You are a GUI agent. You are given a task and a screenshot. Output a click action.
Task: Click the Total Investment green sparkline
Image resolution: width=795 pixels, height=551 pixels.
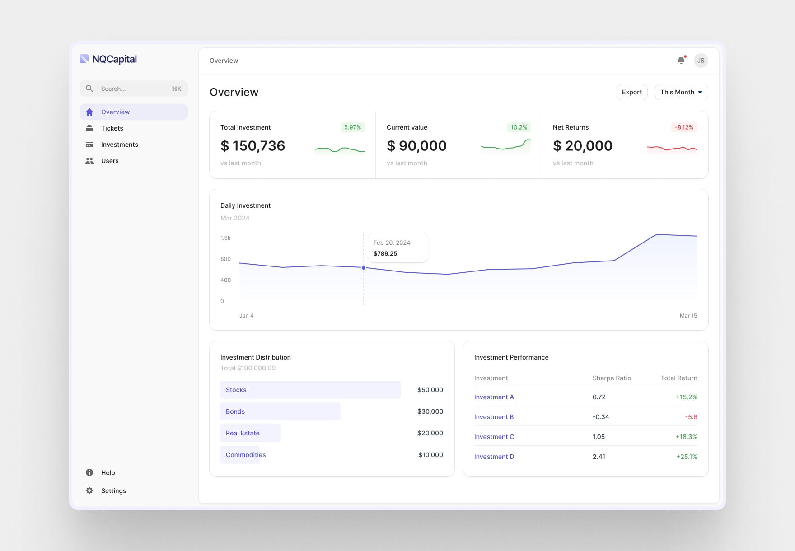pyautogui.click(x=340, y=150)
